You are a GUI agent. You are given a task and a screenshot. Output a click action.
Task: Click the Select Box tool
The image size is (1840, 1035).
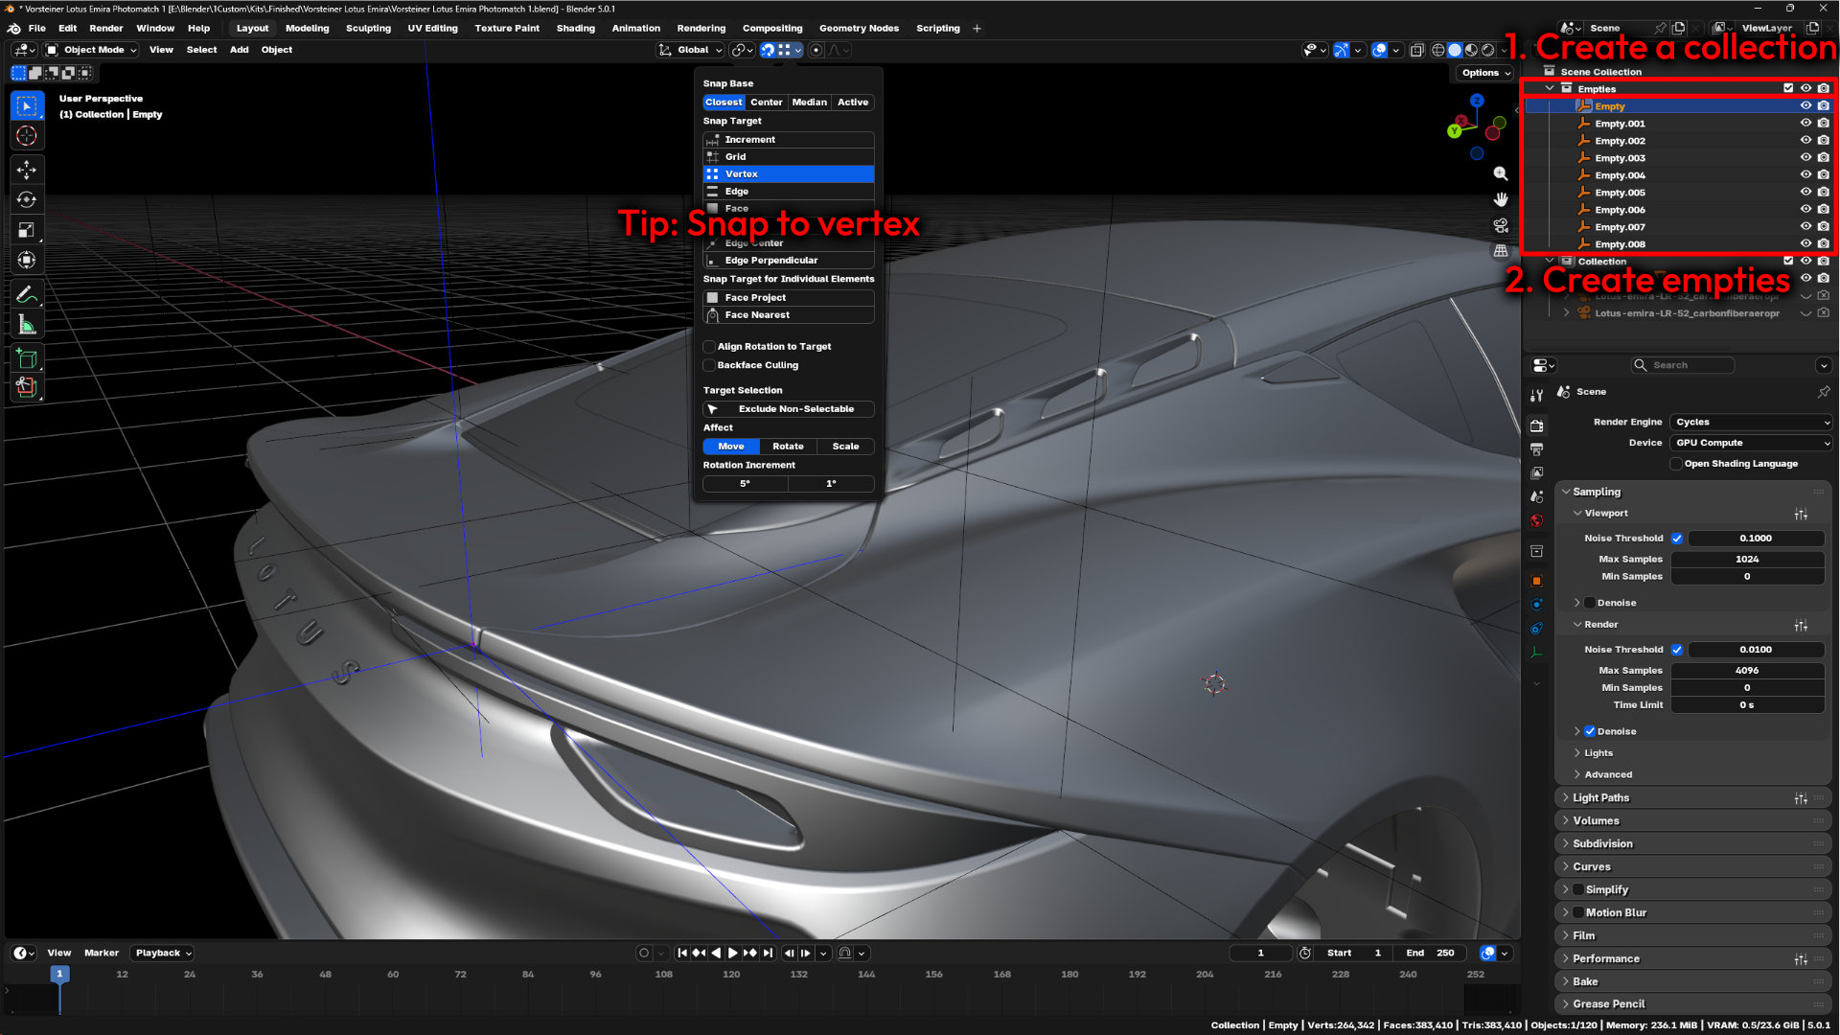click(27, 105)
